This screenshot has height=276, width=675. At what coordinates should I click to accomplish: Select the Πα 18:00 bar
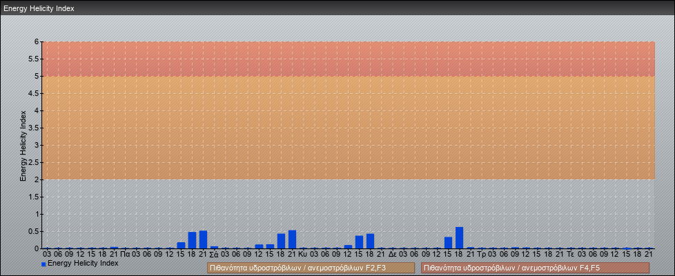pyautogui.click(x=192, y=240)
